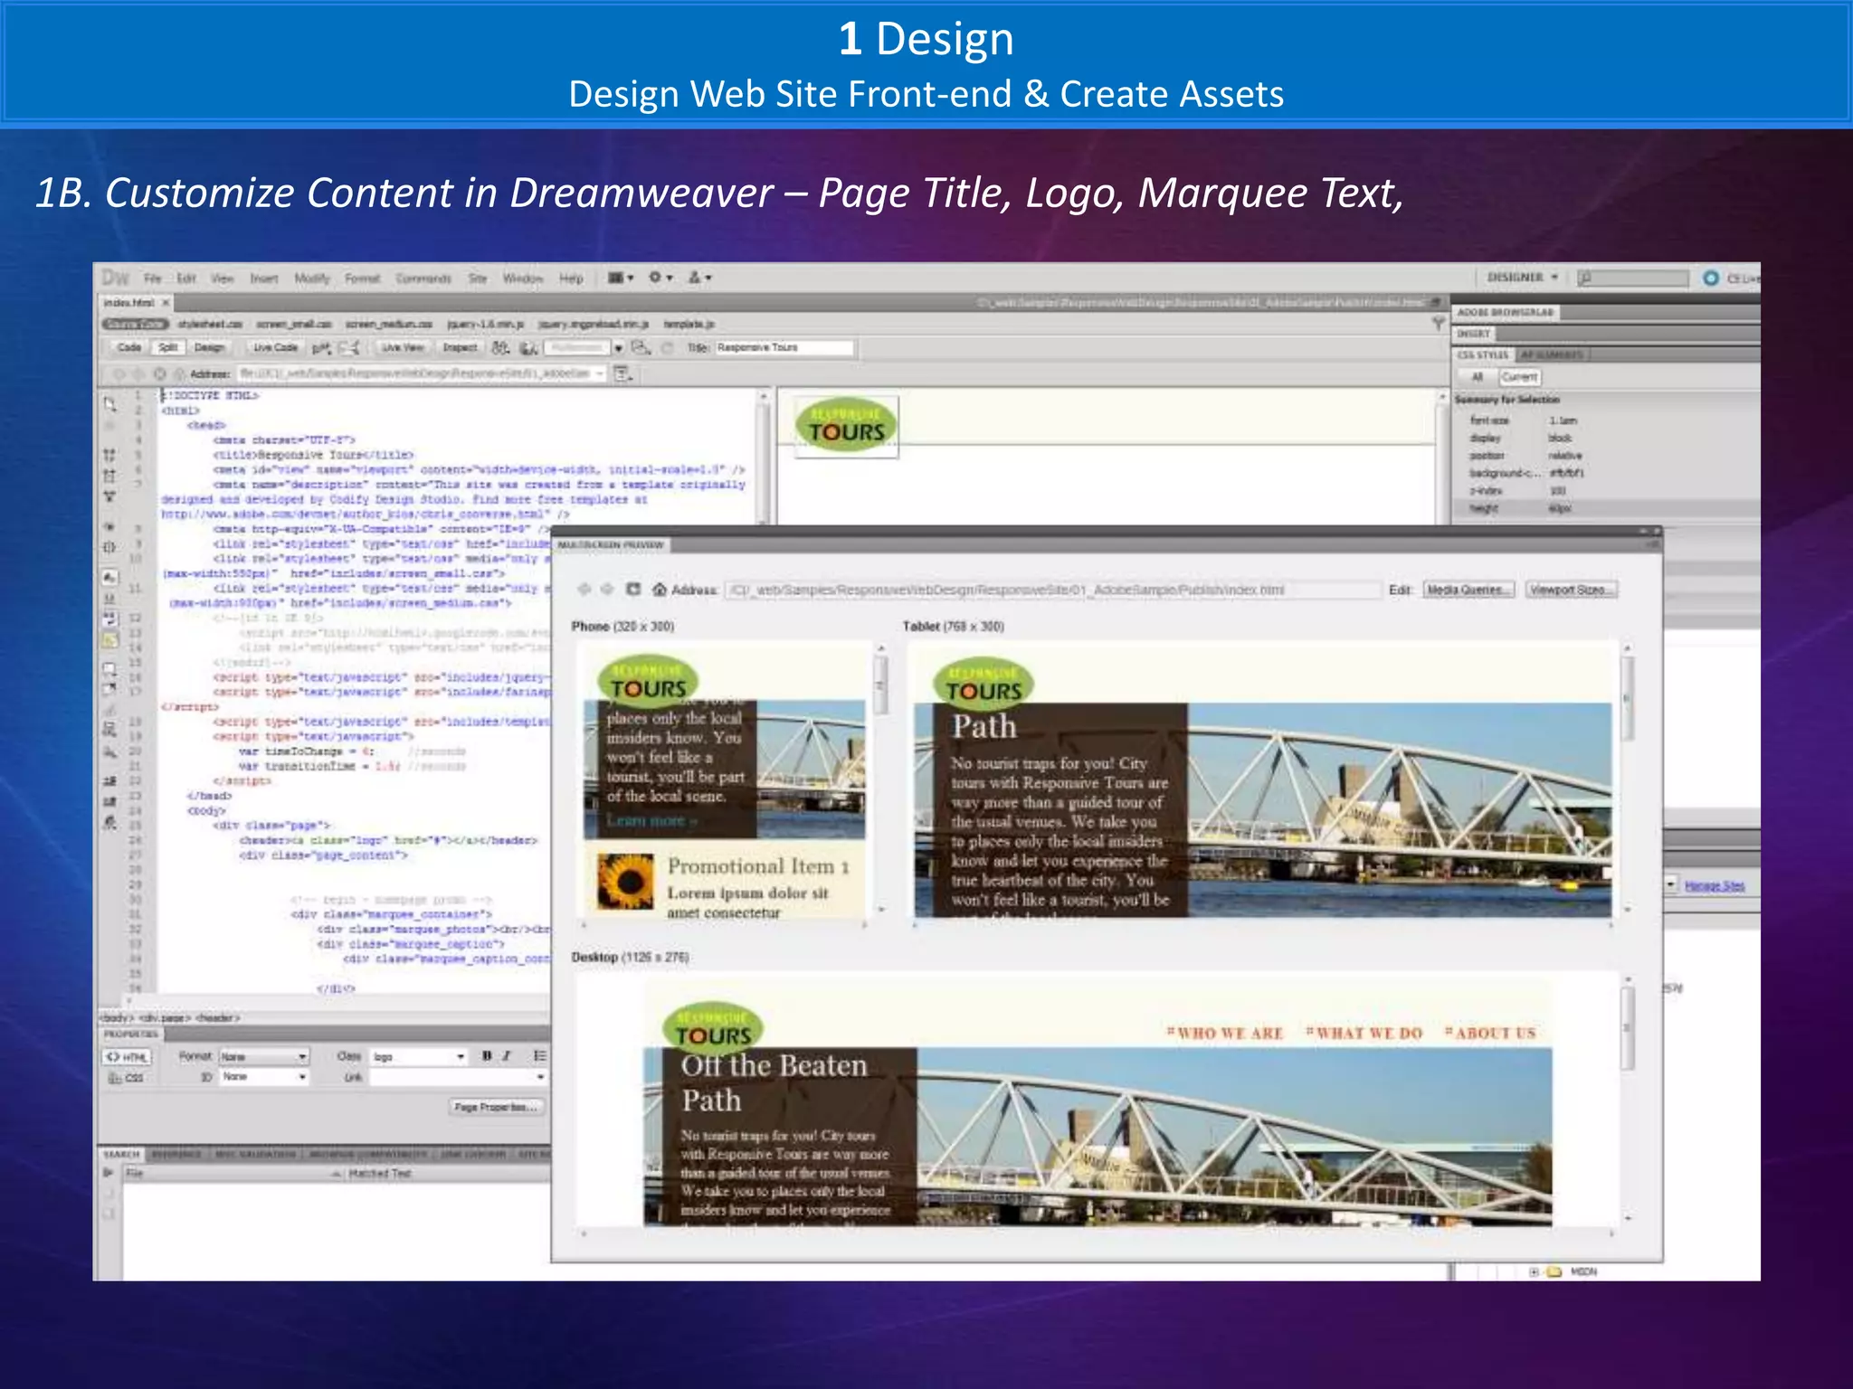This screenshot has width=1853, height=1389.
Task: Click Learn more link in Phone preview
Action: (651, 821)
